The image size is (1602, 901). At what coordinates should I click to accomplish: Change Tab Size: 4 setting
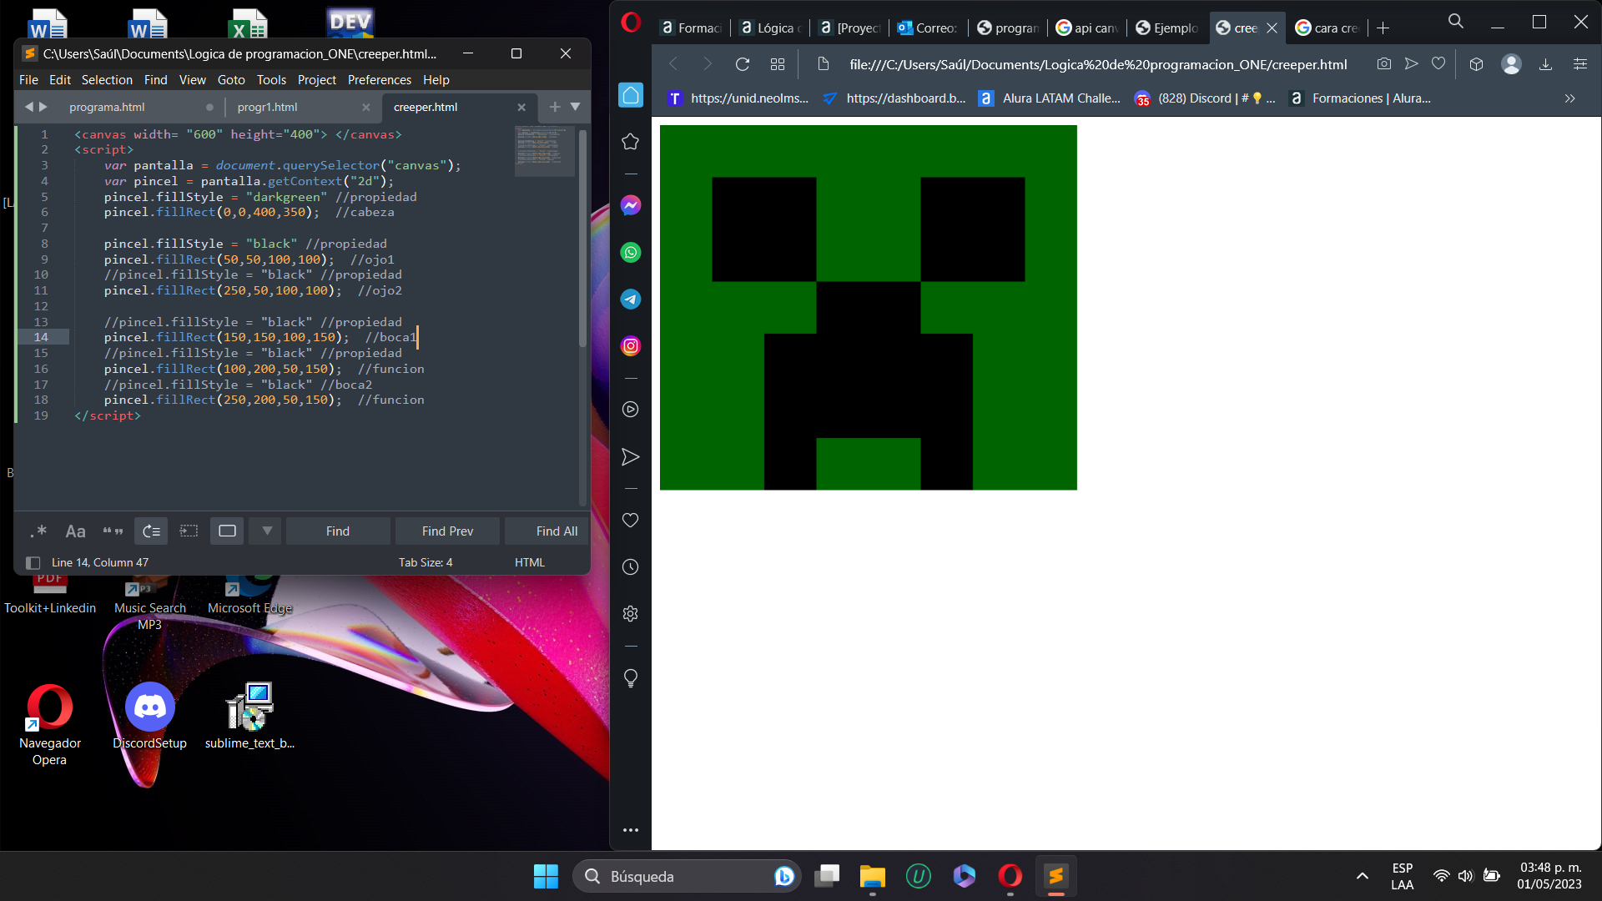coord(426,563)
